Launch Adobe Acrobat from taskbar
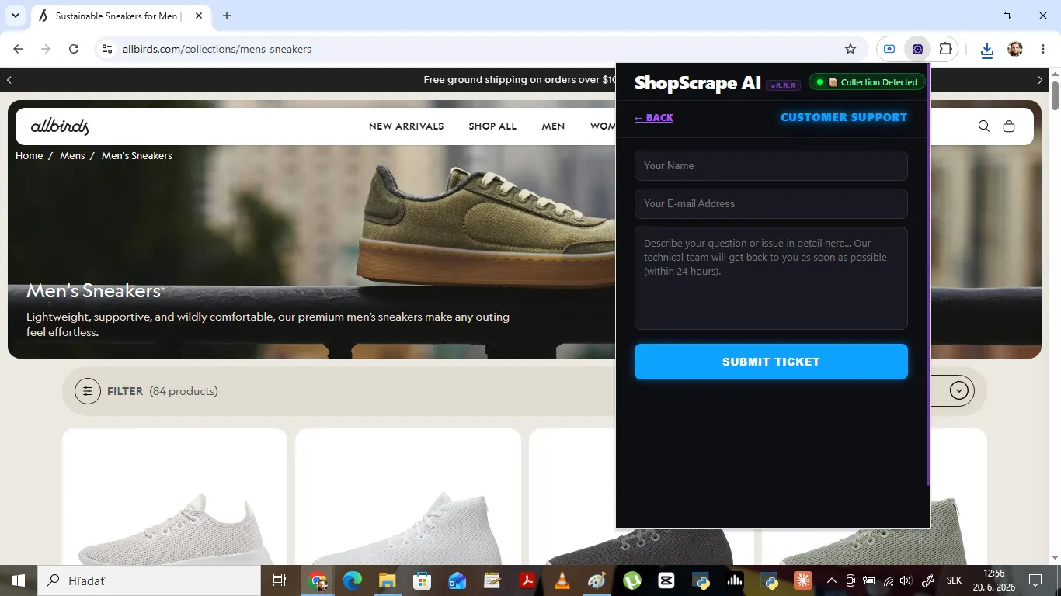This screenshot has width=1061, height=596. click(x=527, y=580)
